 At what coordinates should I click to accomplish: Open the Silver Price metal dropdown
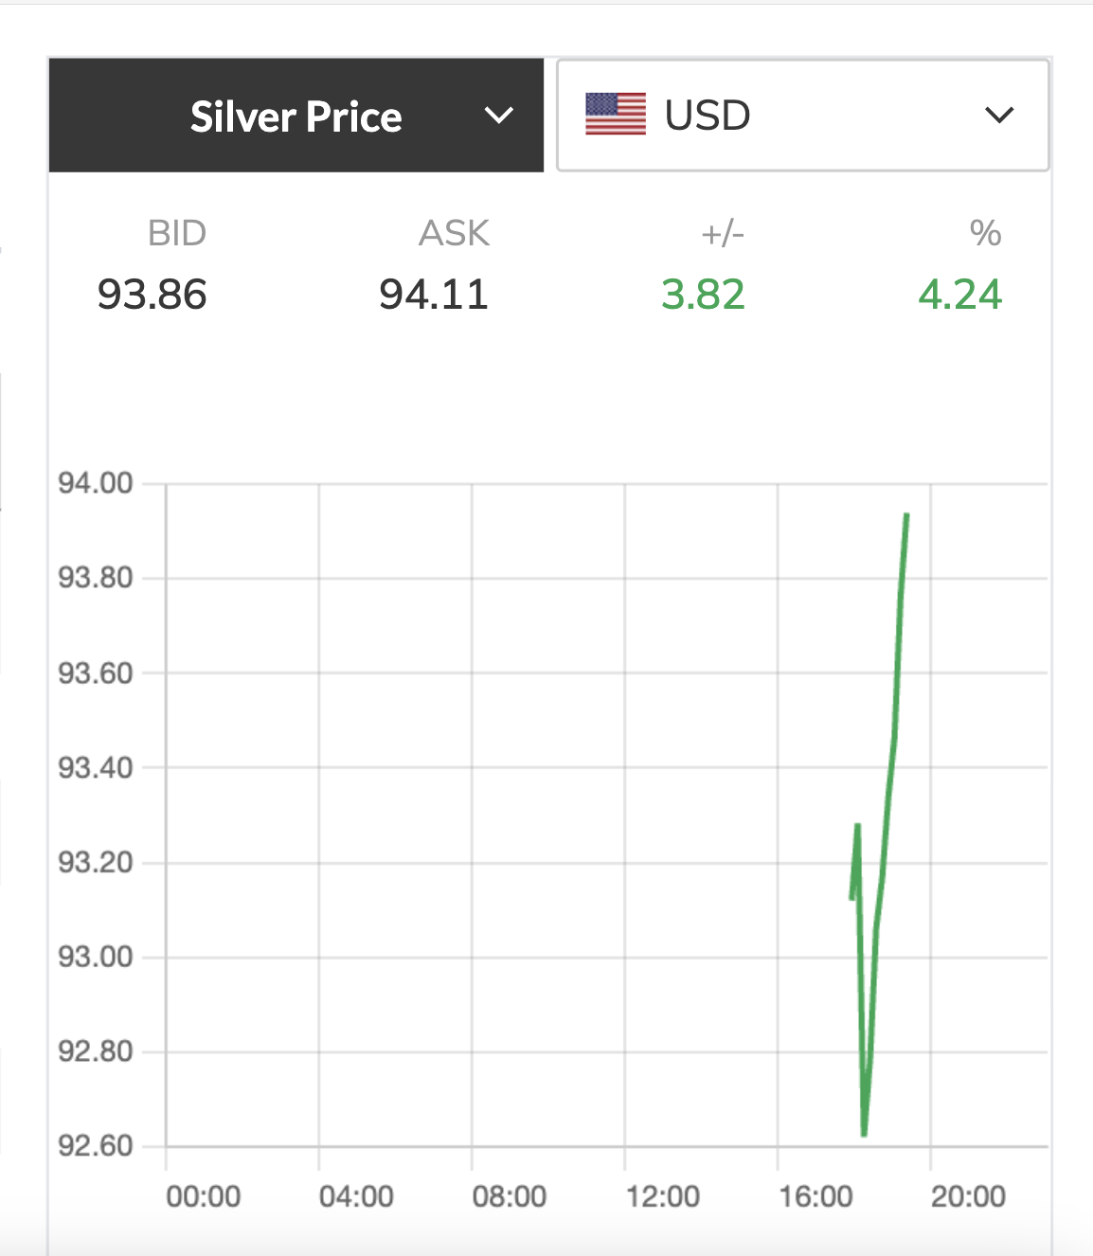296,117
